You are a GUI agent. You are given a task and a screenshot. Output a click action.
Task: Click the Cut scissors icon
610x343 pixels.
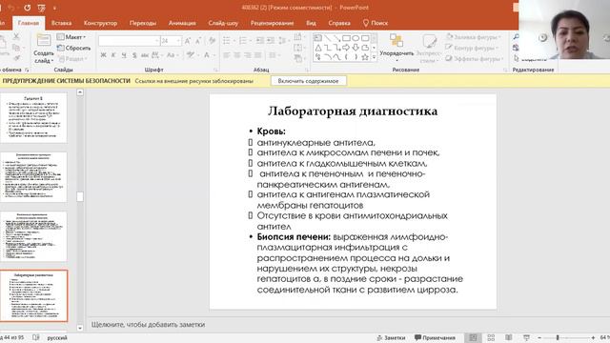click(16, 37)
